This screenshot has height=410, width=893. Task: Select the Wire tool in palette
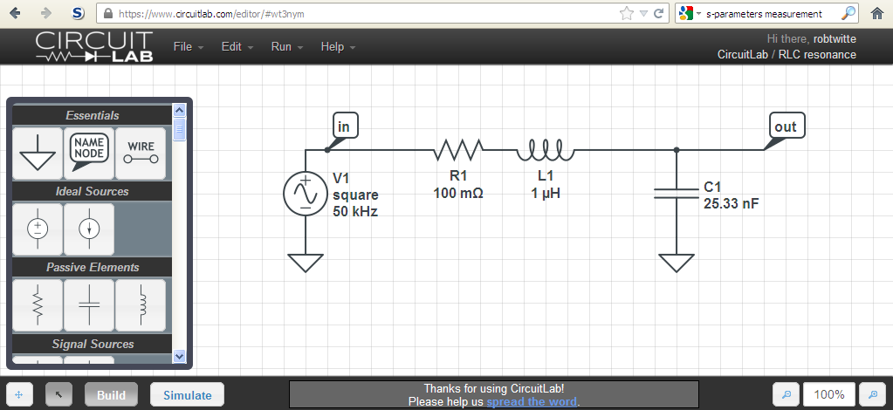point(141,153)
